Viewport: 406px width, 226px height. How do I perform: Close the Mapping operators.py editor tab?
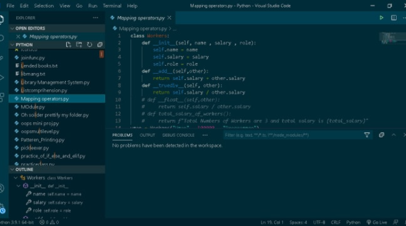[x=169, y=17]
